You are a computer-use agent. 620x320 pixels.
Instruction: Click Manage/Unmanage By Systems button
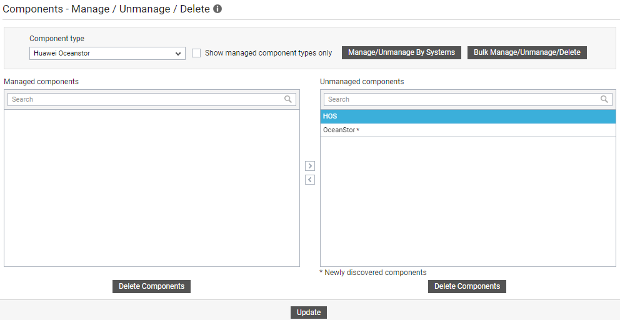click(401, 52)
